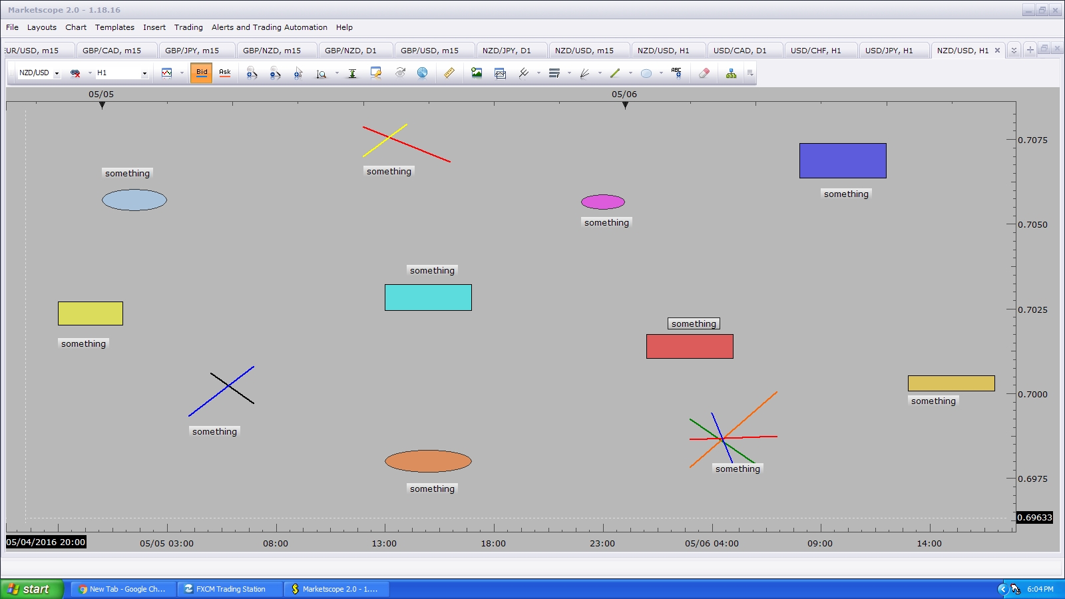Switch to the GBP/JPY, m15 tab

pos(192,51)
